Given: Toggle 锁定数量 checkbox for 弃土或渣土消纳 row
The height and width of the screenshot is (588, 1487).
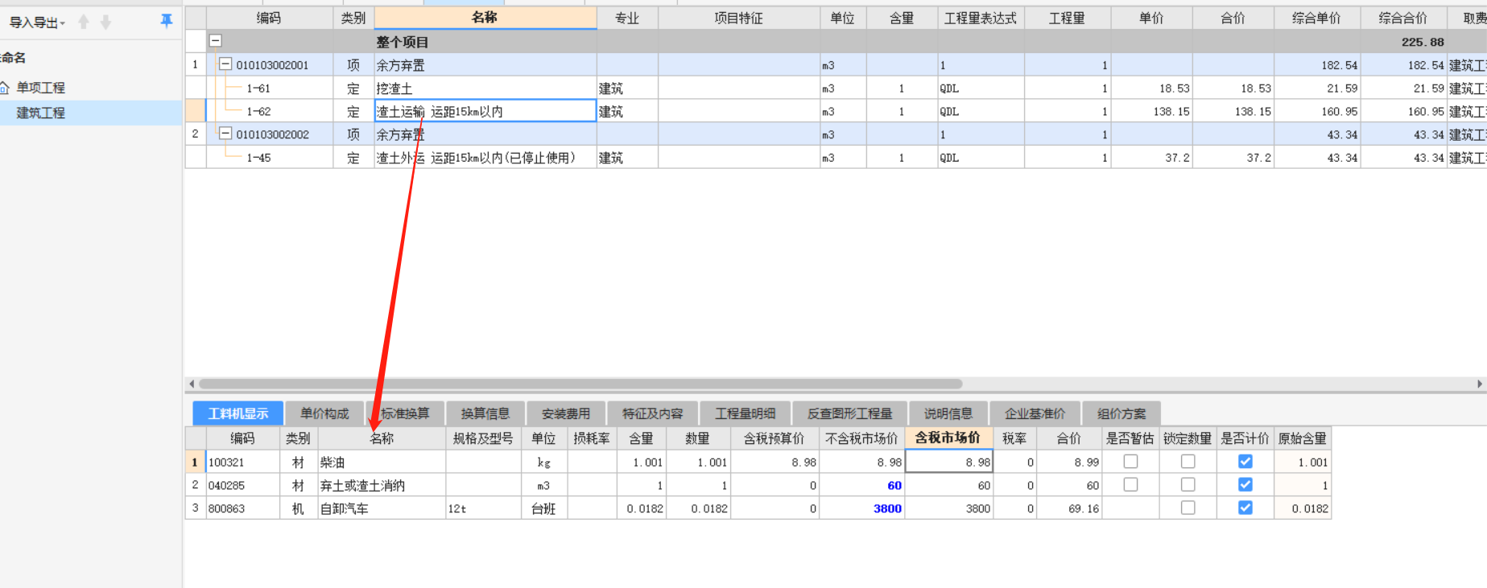Looking at the screenshot, I should coord(1188,485).
